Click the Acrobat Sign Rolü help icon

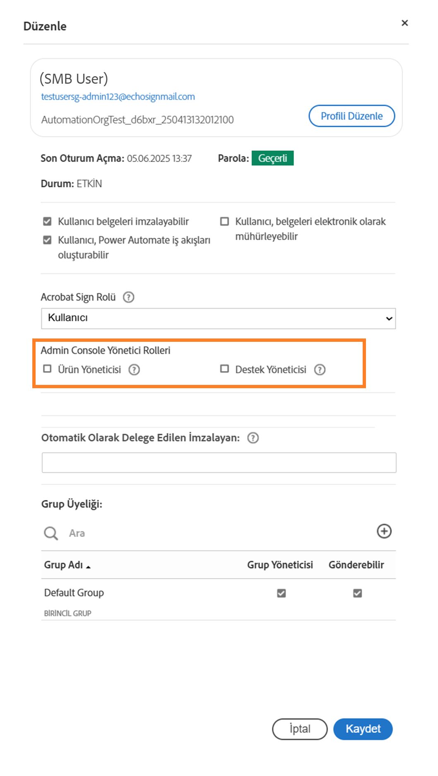pyautogui.click(x=129, y=297)
